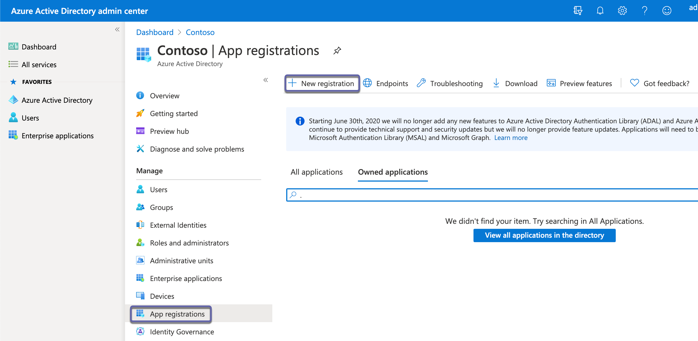
Task: Click the Diagnose and solve problems wrench icon
Action: pos(140,149)
